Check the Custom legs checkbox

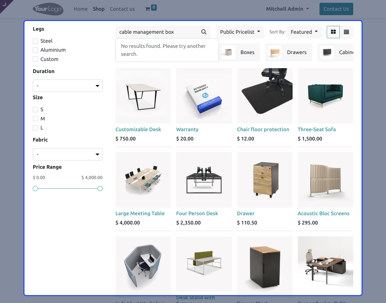35,59
